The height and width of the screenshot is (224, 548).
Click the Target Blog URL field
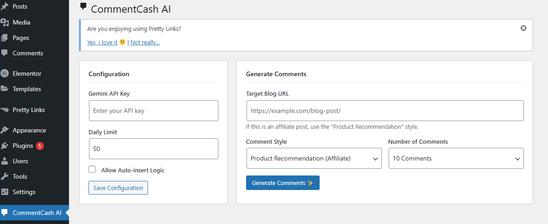(385, 111)
